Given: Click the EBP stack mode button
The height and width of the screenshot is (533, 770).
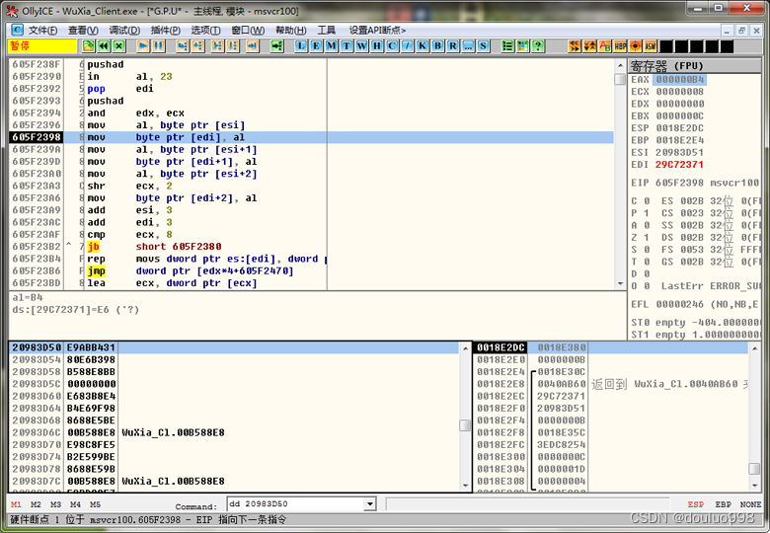Looking at the screenshot, I should (723, 504).
